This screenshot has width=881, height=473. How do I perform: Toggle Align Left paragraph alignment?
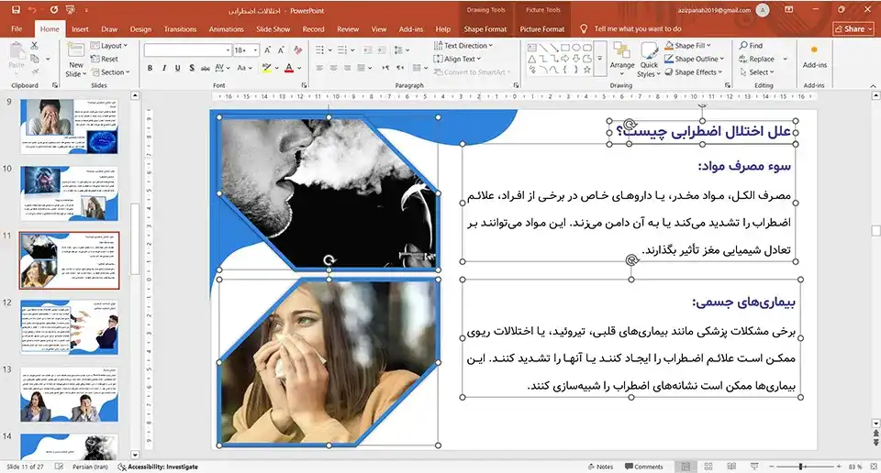click(x=319, y=68)
